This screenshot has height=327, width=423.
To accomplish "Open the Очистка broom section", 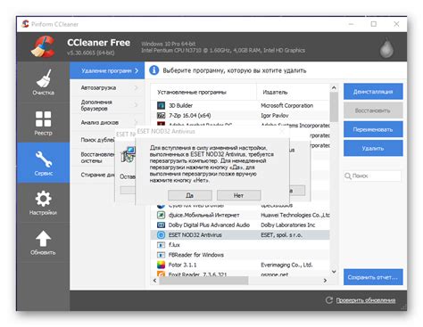I will click(43, 82).
